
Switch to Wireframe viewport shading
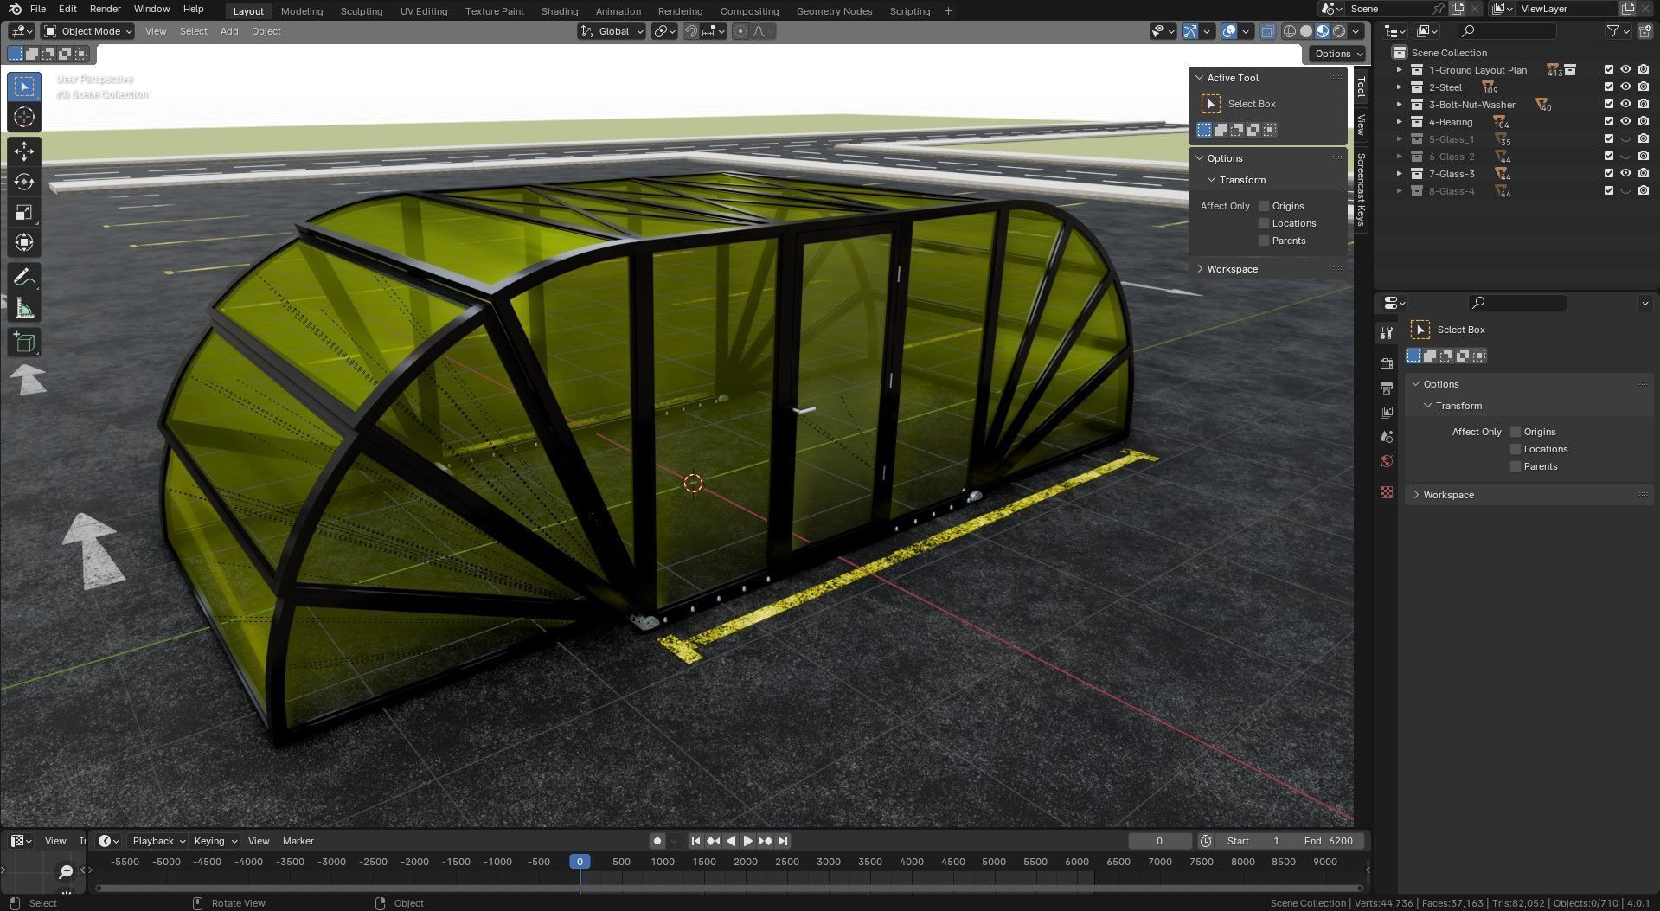point(1290,31)
